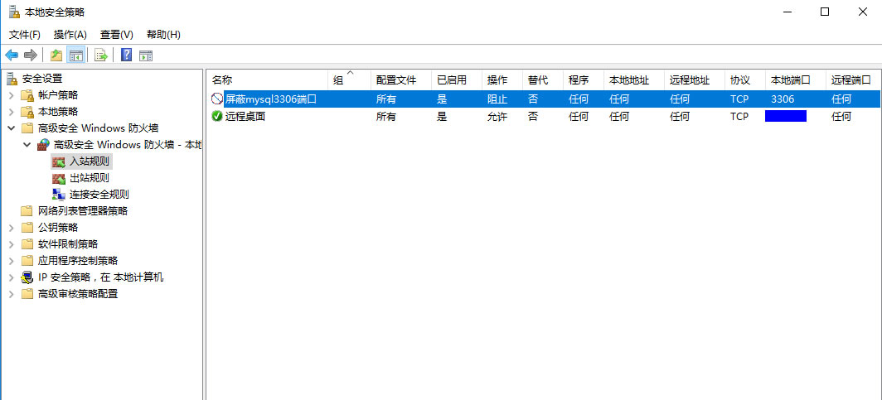The image size is (882, 400).
Task: Collapse the 高级安全 Windows 防火墙 folder
Action: (x=11, y=128)
